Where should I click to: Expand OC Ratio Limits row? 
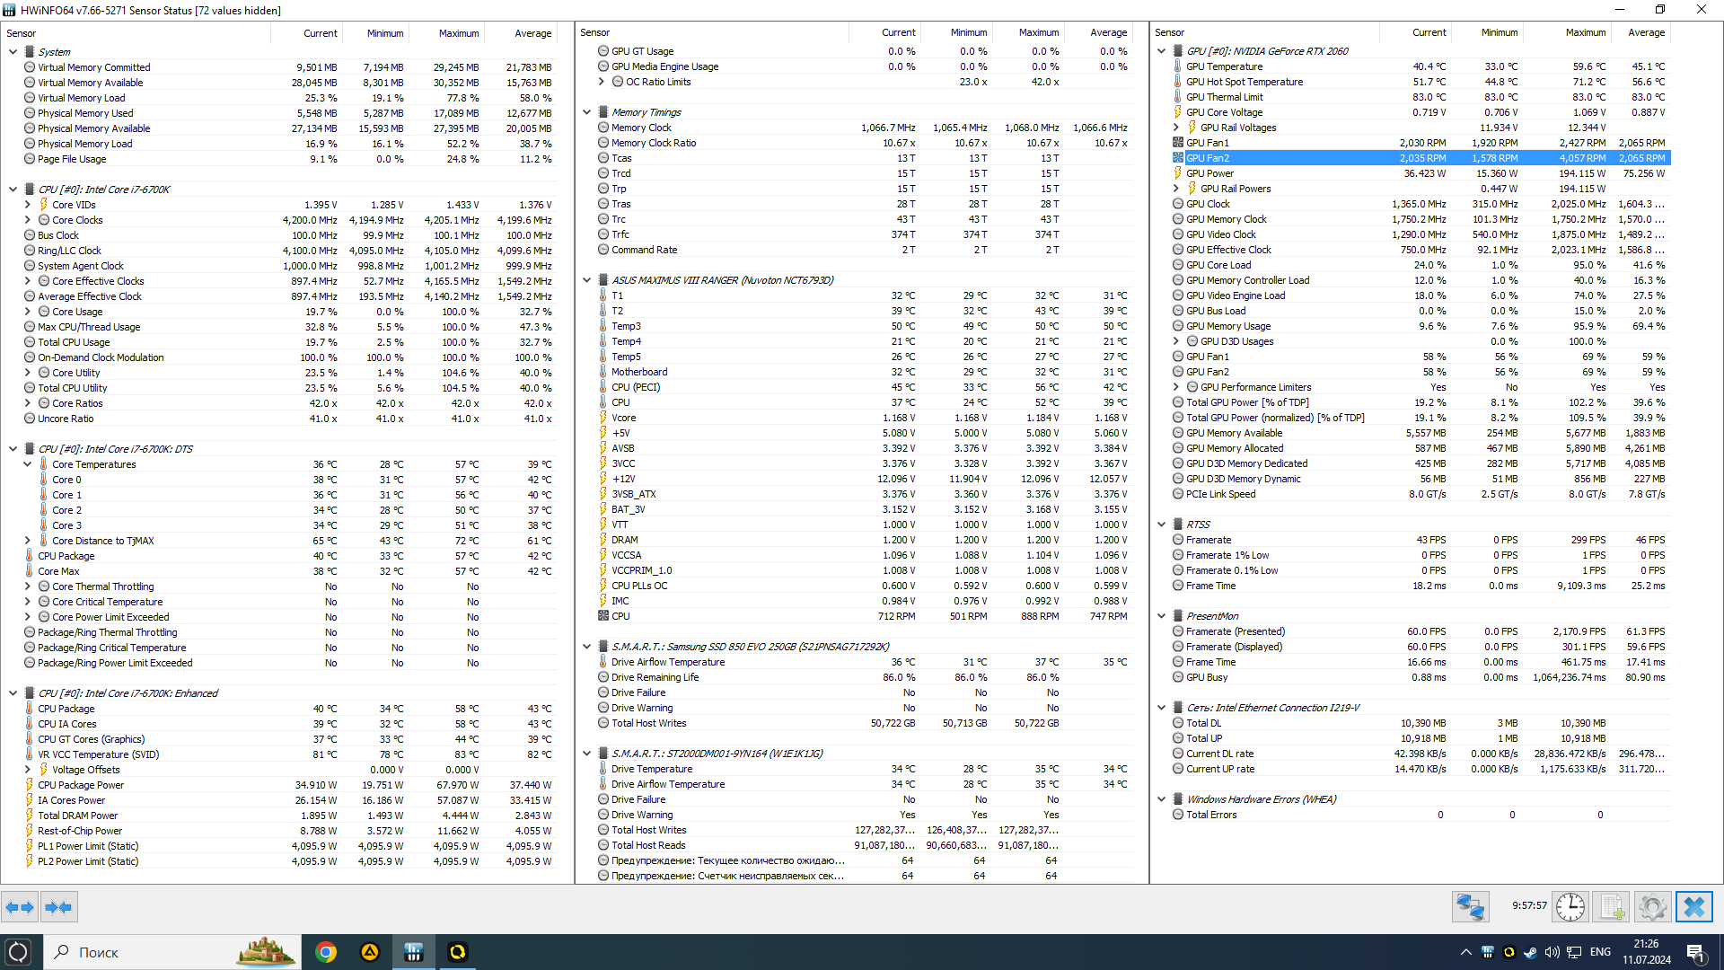[602, 82]
